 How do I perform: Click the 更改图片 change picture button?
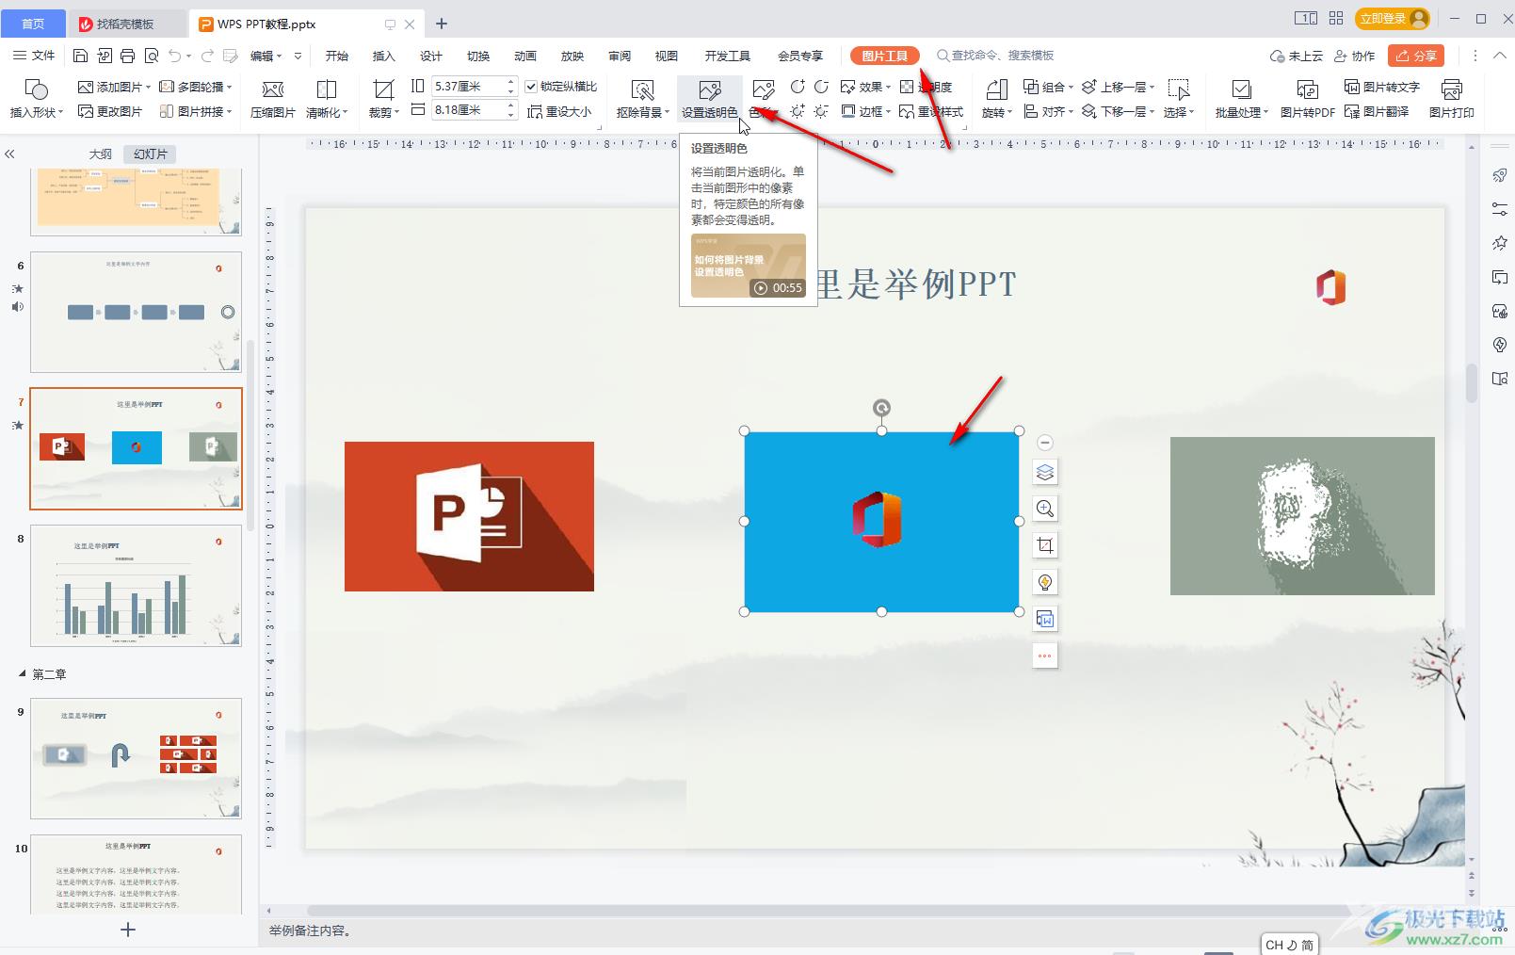tap(110, 111)
